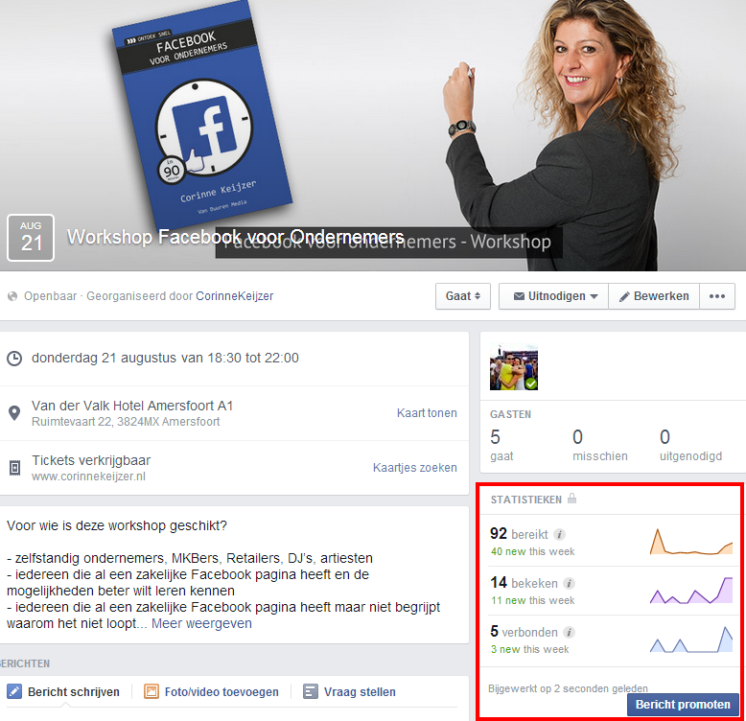Click the Kaartjes zoeken link
This screenshot has width=746, height=721.
point(415,468)
